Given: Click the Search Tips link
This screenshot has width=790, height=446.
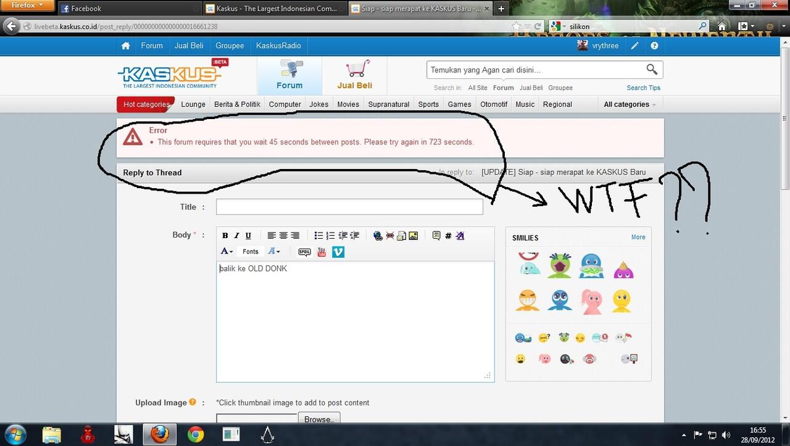Looking at the screenshot, I should tap(644, 88).
